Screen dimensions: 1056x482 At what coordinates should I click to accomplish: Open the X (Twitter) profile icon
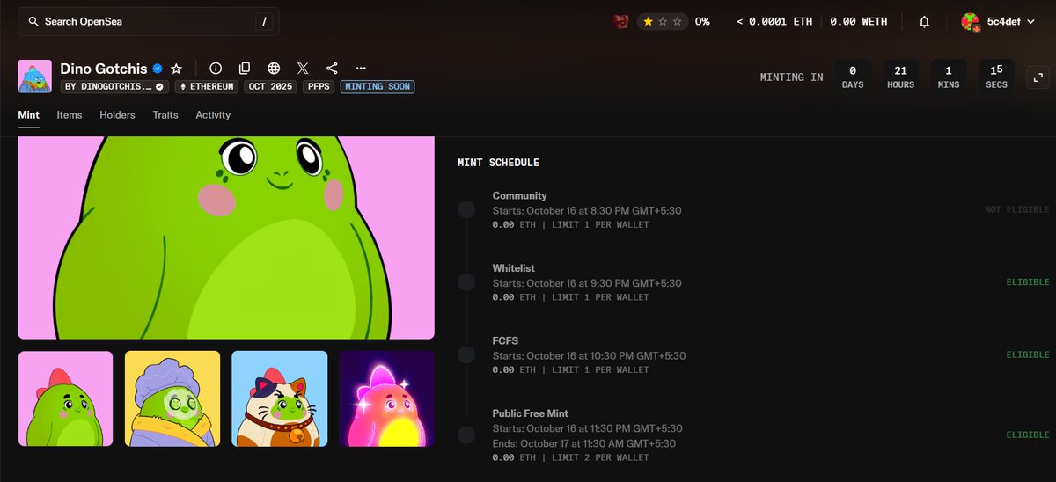[303, 68]
